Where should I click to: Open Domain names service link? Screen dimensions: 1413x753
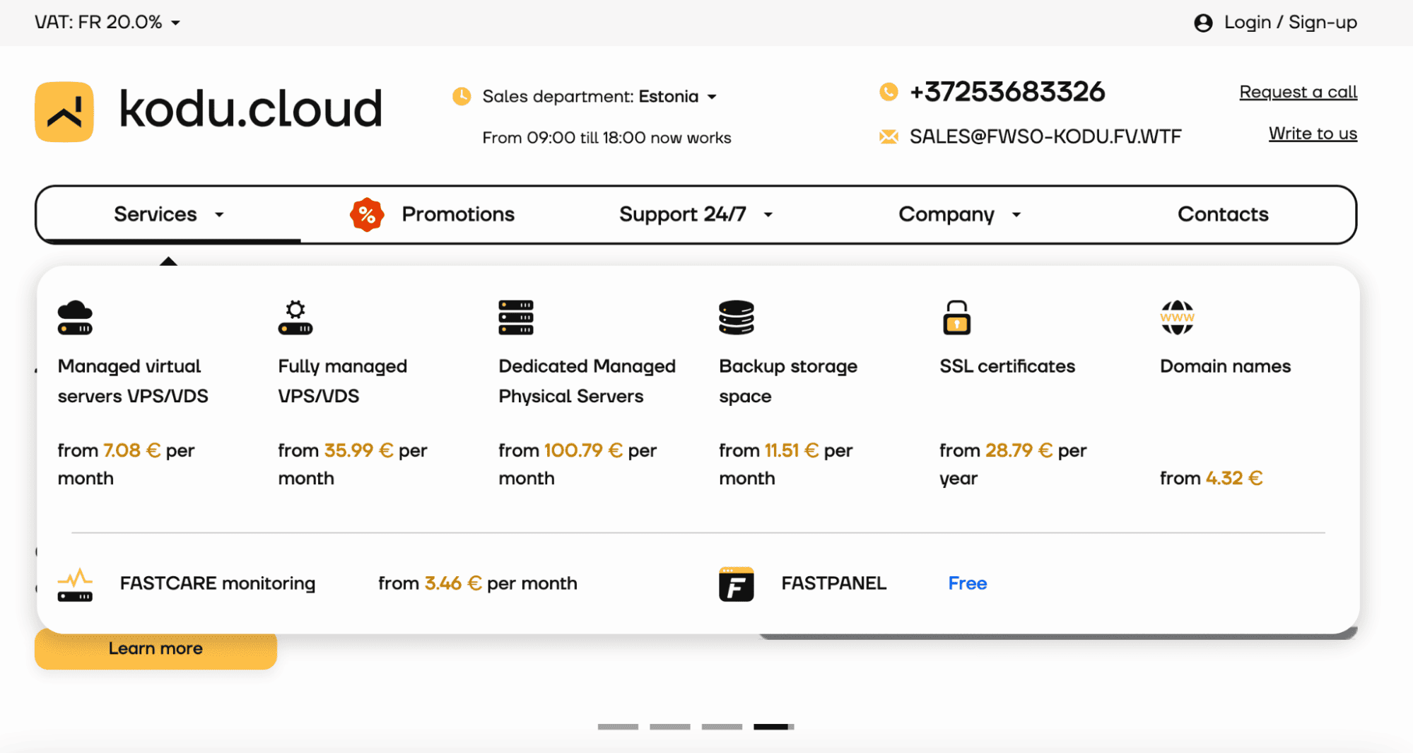[x=1226, y=366]
